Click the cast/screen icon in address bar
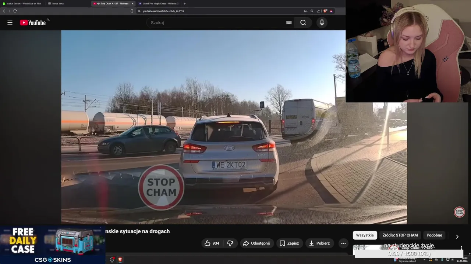The width and height of the screenshot is (471, 264). click(305, 11)
